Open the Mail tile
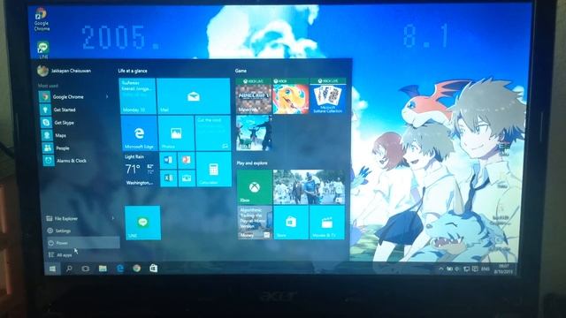The height and width of the screenshot is (318, 566). pos(194,96)
